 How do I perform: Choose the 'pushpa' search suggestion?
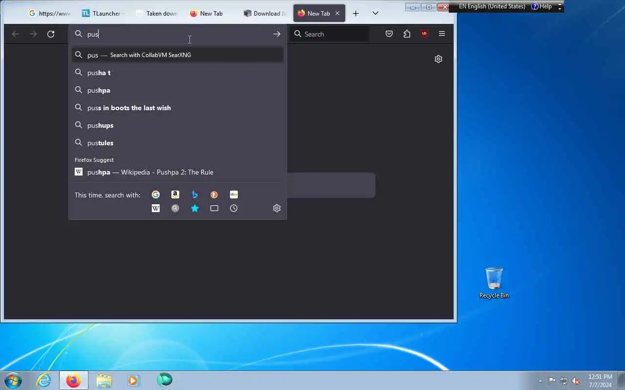coord(177,90)
